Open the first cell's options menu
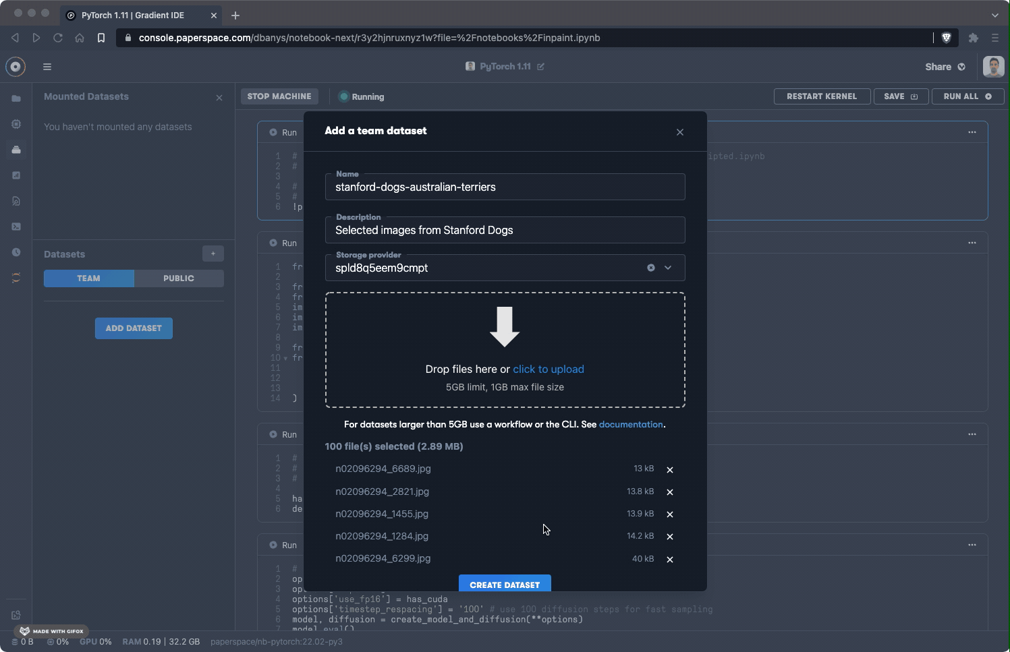Image resolution: width=1010 pixels, height=652 pixels. click(x=972, y=132)
